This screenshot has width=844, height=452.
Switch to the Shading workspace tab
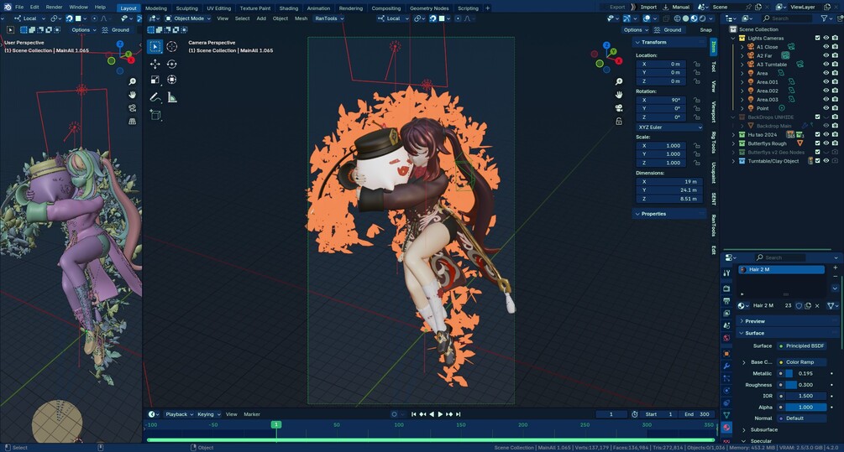(289, 8)
